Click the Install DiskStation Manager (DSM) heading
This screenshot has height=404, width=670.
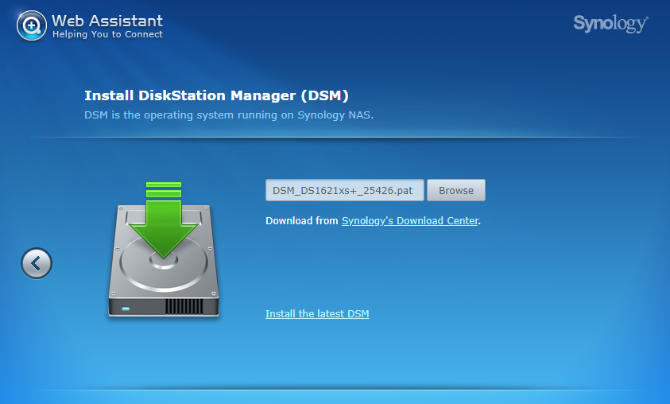point(216,96)
